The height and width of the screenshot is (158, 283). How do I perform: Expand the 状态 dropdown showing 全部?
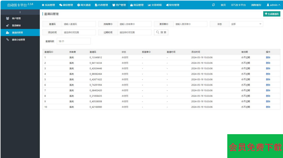click(x=246, y=24)
